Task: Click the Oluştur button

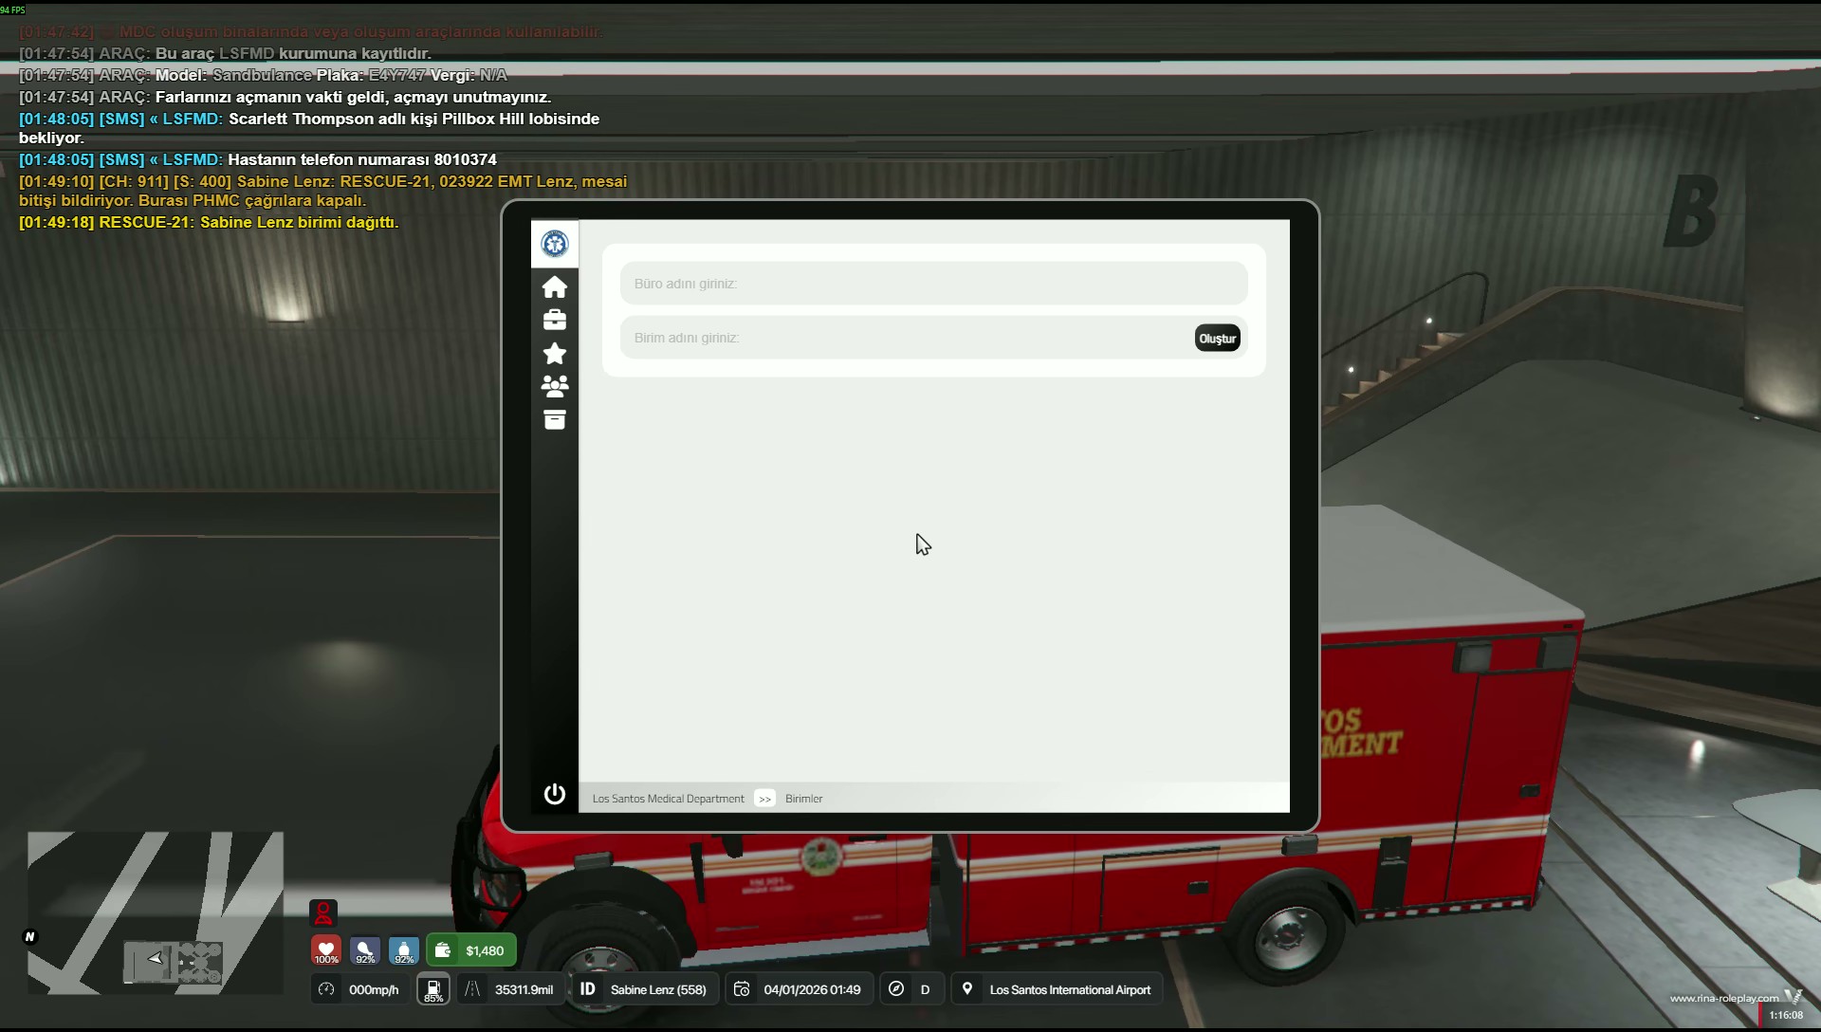Action: click(x=1218, y=339)
